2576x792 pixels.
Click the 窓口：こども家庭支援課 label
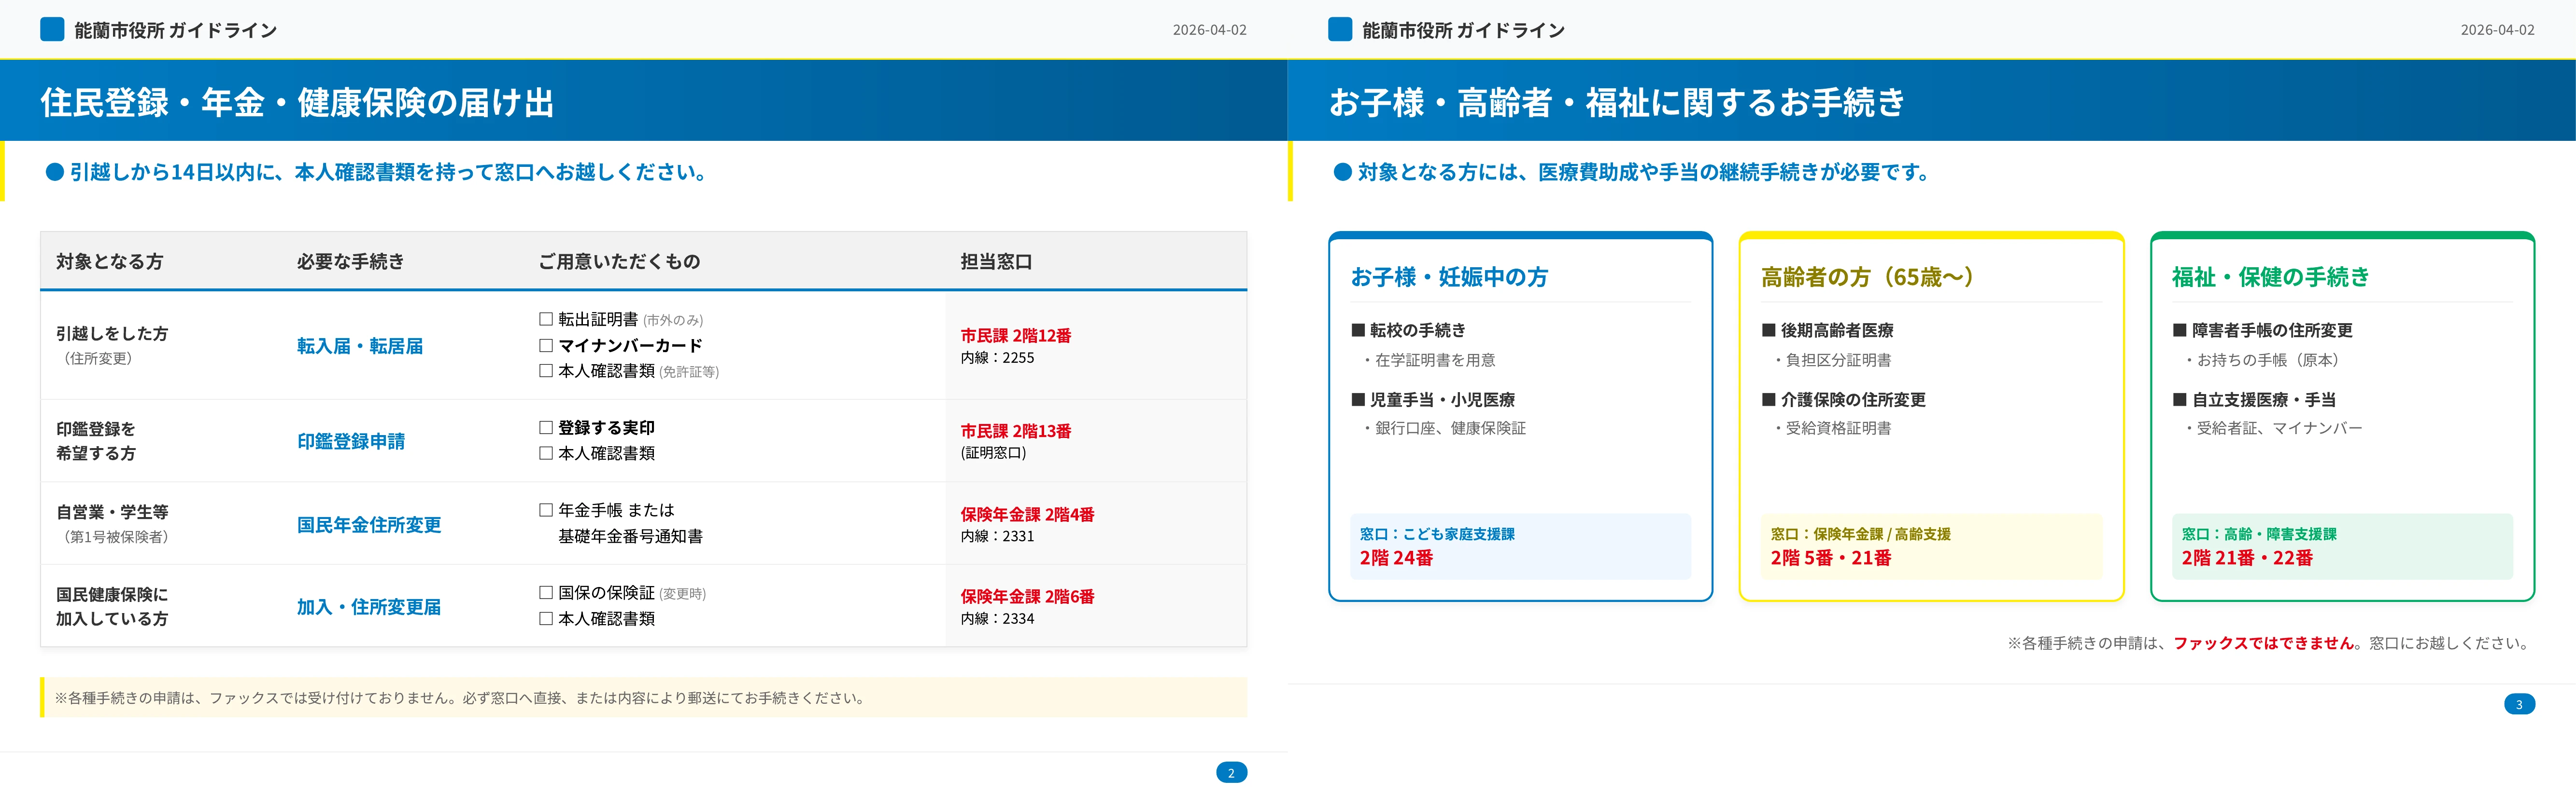click(x=1437, y=534)
